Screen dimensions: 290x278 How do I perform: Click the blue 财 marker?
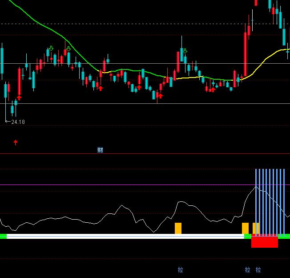click(100, 150)
